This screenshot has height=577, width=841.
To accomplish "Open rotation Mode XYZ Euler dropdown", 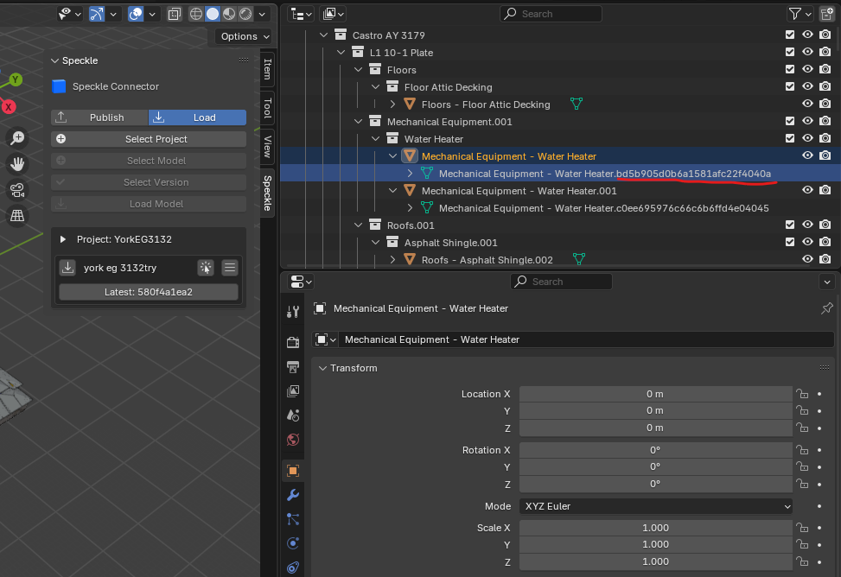I will click(655, 506).
